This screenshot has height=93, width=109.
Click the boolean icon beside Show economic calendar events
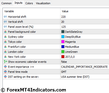tap(5, 62)
